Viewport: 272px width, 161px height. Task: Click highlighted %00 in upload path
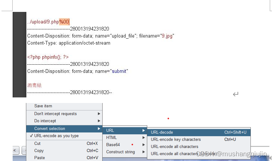click(64, 22)
